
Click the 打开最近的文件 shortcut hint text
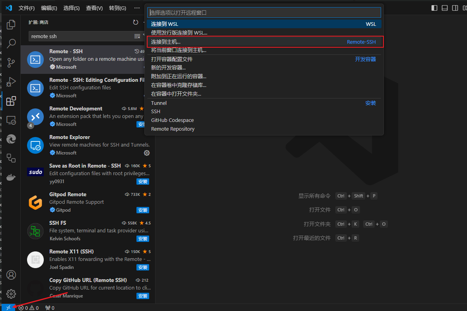point(312,238)
